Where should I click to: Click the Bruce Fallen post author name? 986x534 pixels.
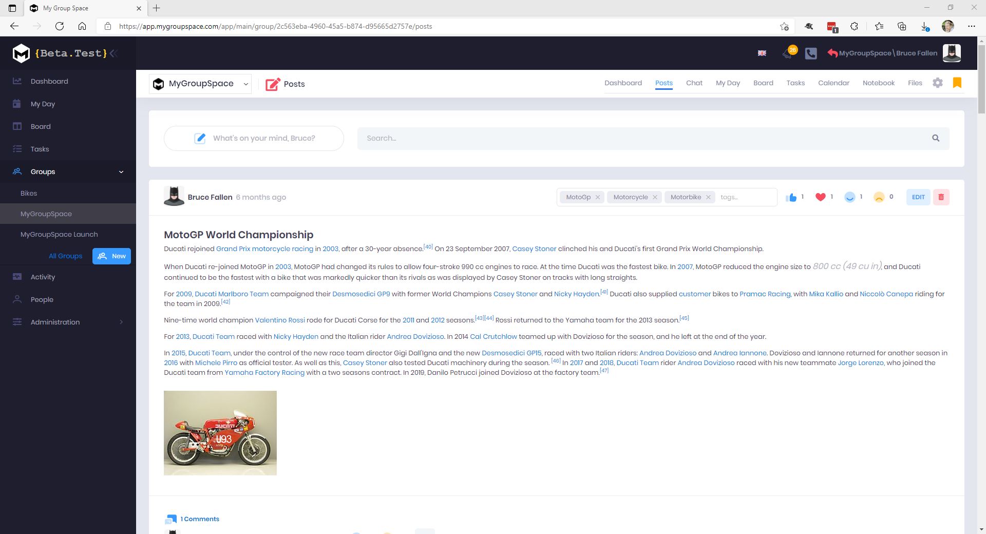[210, 197]
